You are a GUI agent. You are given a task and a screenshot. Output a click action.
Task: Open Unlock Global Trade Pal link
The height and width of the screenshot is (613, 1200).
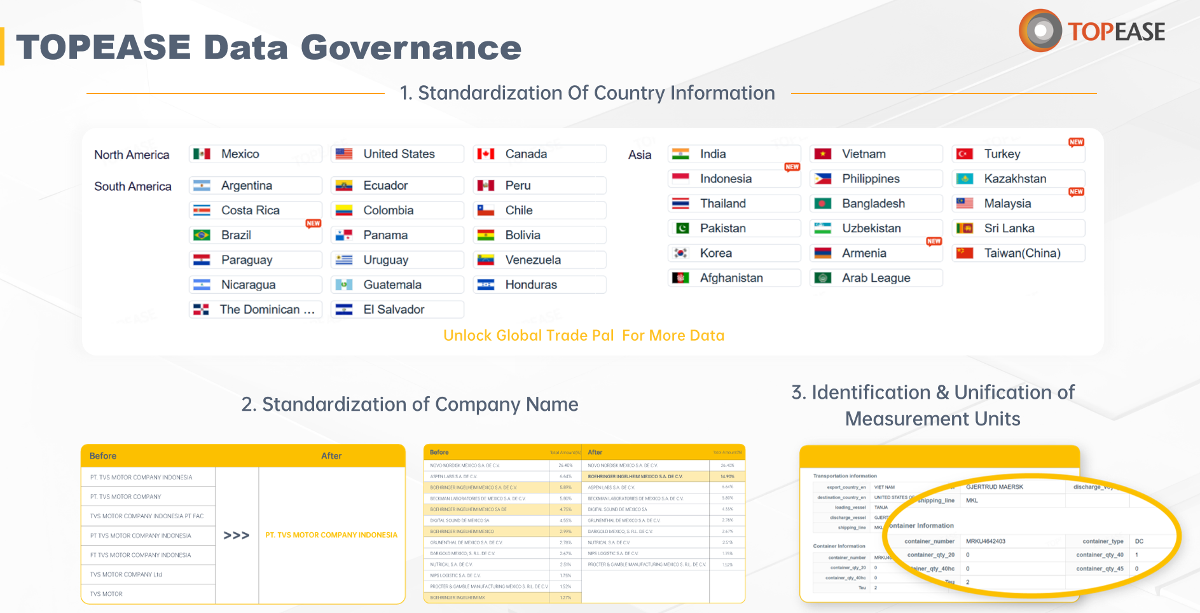pyautogui.click(x=584, y=336)
